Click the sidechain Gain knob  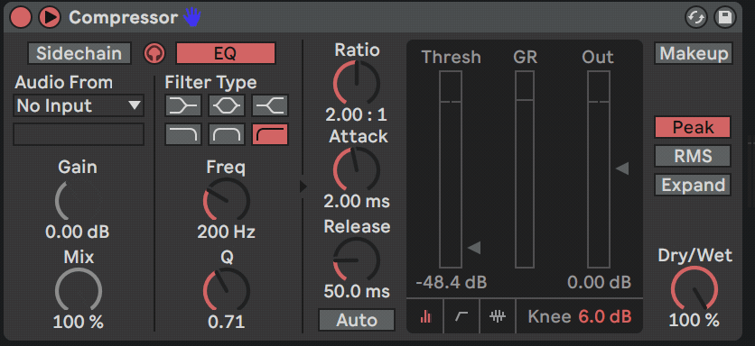79,200
